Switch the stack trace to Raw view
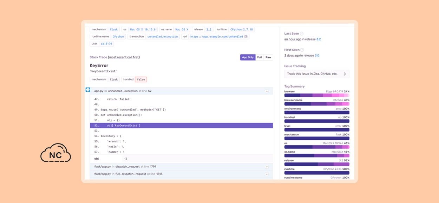 (268, 57)
